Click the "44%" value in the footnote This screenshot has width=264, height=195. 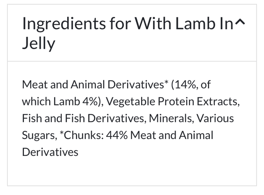click(x=117, y=135)
